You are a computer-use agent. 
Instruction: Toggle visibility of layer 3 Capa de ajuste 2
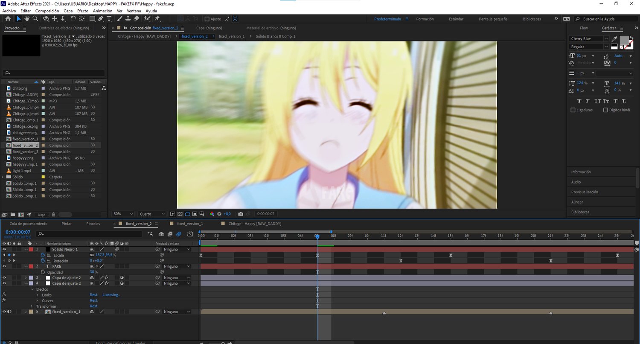[4, 278]
